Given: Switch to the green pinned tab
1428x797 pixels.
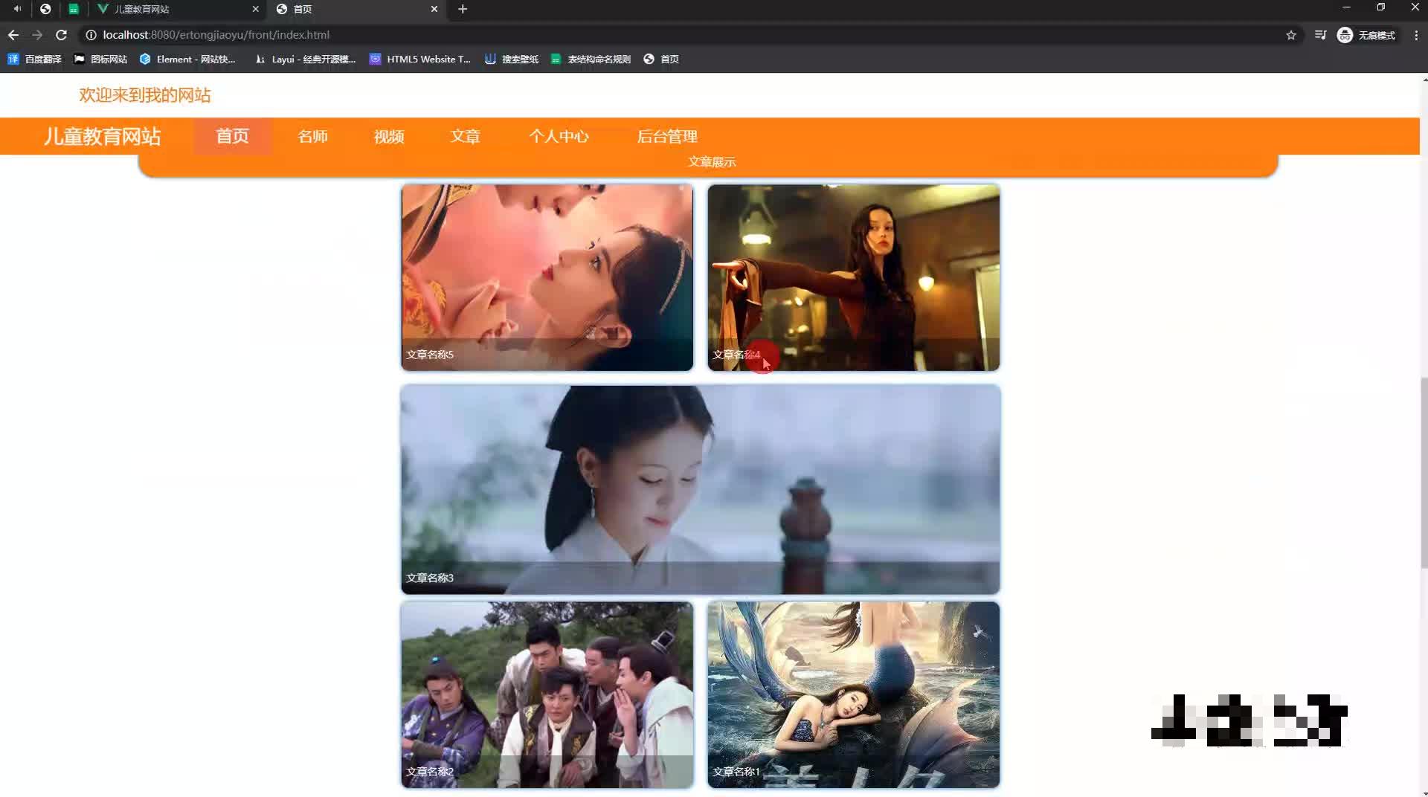Looking at the screenshot, I should coord(74,9).
